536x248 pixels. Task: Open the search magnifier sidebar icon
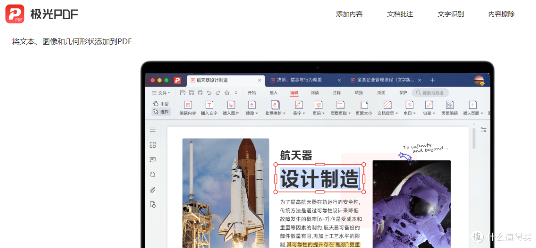[x=153, y=175]
